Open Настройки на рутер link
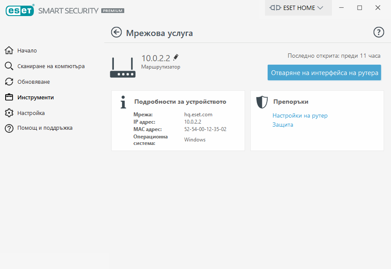The width and height of the screenshot is (391, 269). [300, 115]
